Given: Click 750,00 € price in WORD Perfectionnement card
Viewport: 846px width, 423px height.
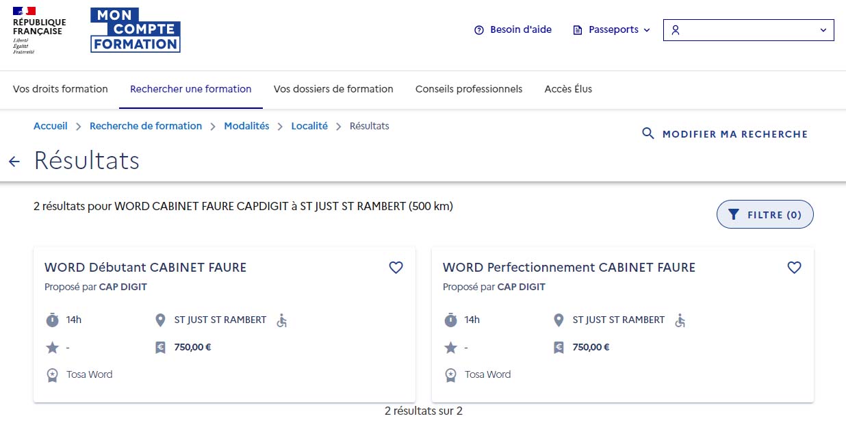Looking at the screenshot, I should [591, 347].
